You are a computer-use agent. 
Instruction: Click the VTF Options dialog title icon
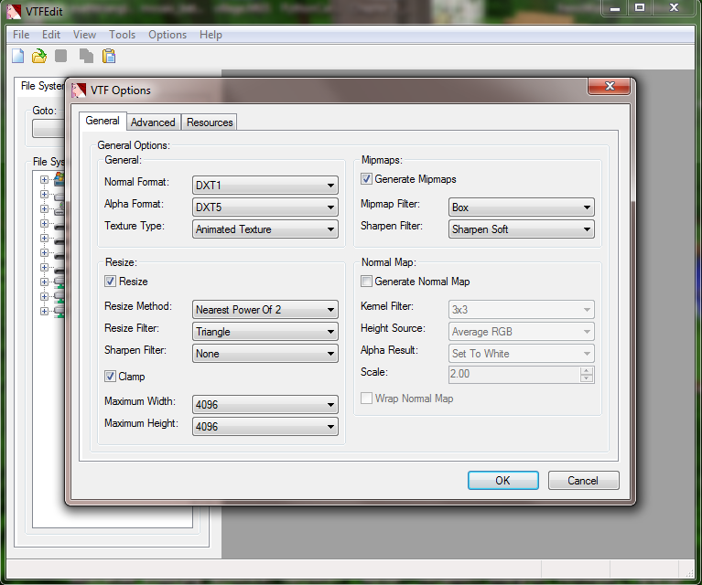(79, 90)
